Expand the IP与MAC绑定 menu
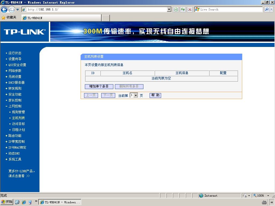 click(17, 148)
